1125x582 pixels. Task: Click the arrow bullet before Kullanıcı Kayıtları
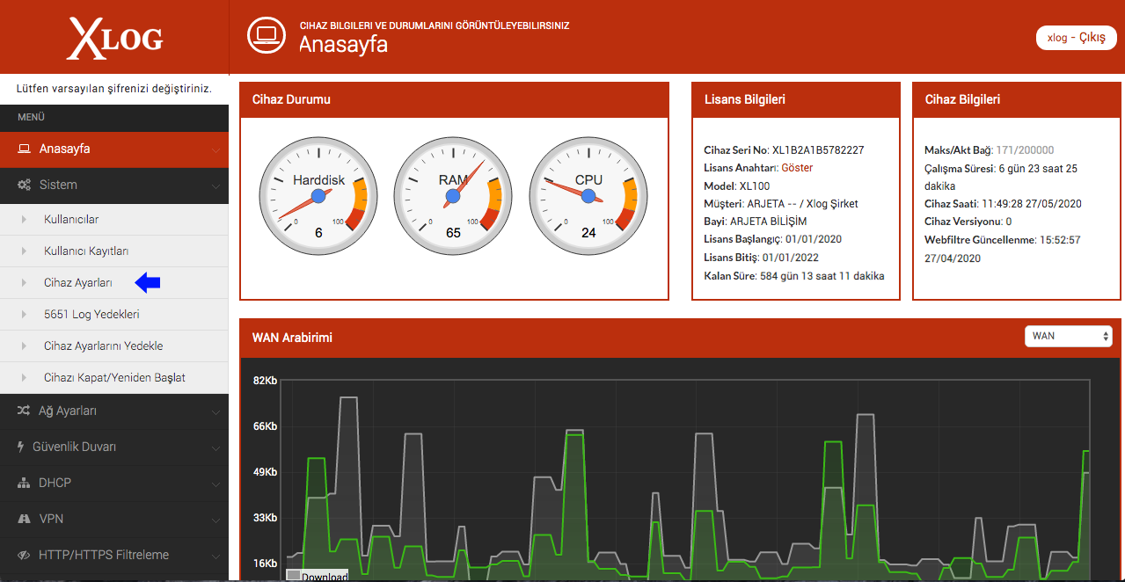[25, 251]
